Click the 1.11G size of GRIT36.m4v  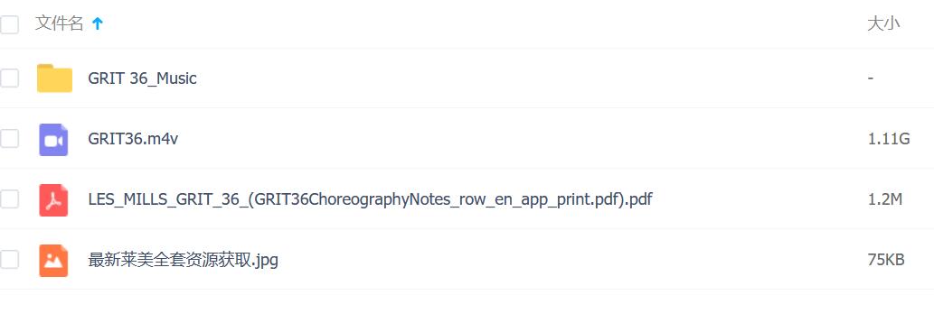tap(889, 140)
